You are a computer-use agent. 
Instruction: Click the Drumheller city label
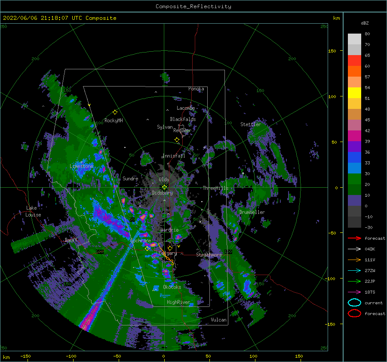click(x=252, y=212)
